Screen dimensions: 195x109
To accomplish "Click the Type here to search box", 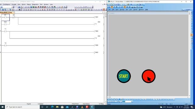I will tap(22, 107).
